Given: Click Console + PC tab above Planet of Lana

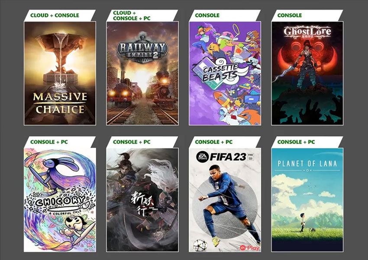Looking at the screenshot, I should (296, 142).
